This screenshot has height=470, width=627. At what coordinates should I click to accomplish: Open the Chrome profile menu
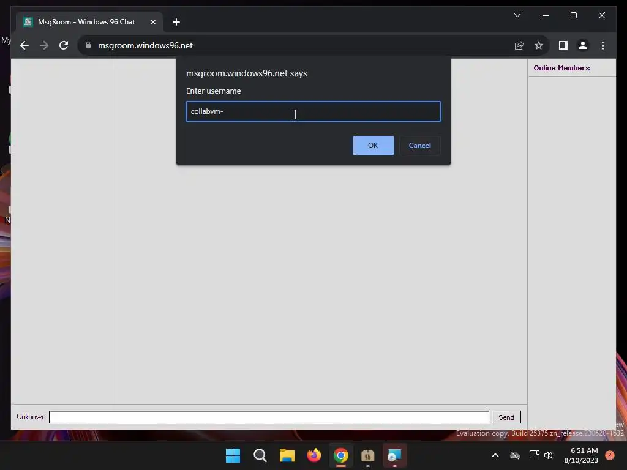583,45
